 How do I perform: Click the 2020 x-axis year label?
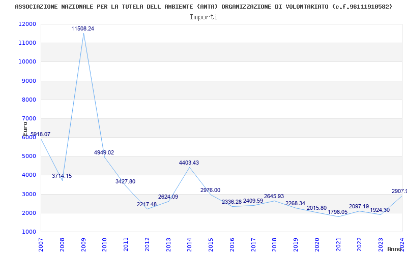pos(317,244)
